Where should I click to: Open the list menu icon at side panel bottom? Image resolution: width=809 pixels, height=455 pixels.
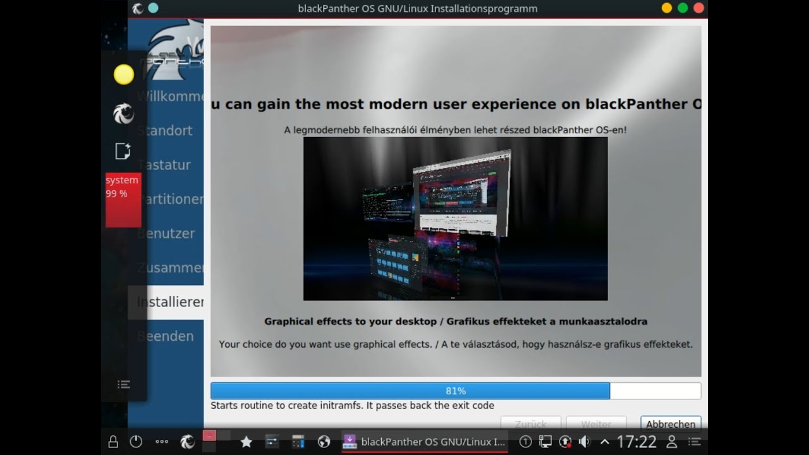[x=124, y=384]
